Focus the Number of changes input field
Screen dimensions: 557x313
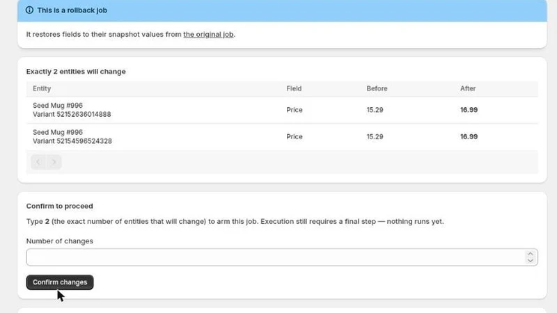click(x=282, y=257)
